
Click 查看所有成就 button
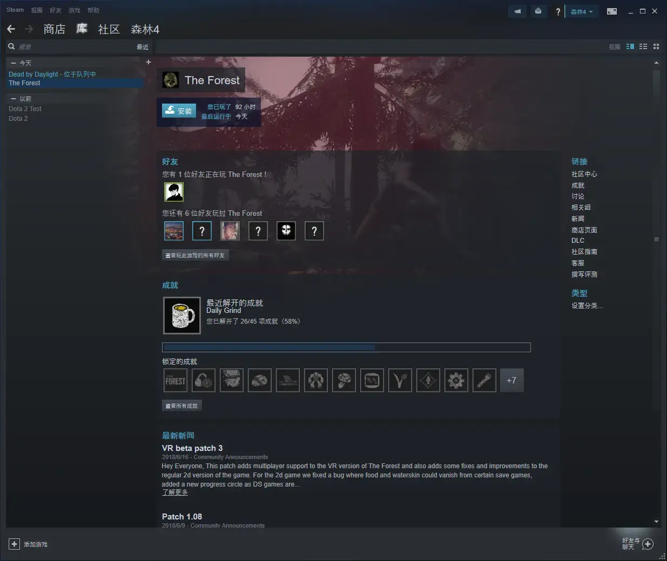[x=182, y=406]
